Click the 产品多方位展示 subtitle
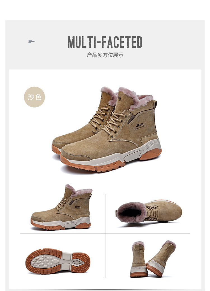This screenshot has height=291, width=210. (105, 55)
